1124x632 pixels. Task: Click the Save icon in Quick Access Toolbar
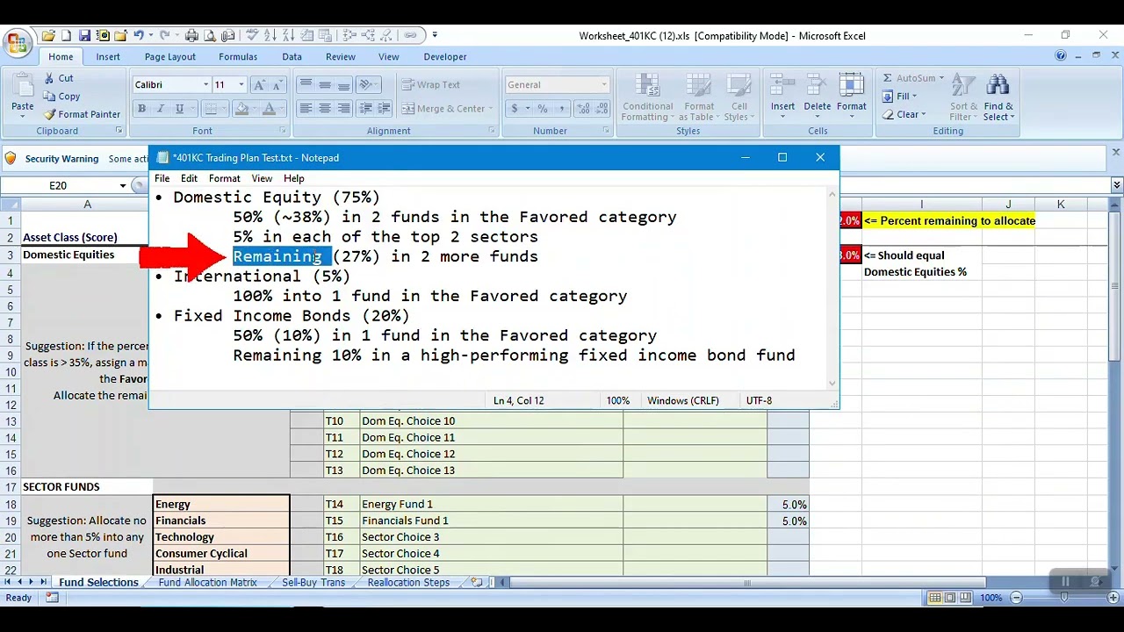84,36
